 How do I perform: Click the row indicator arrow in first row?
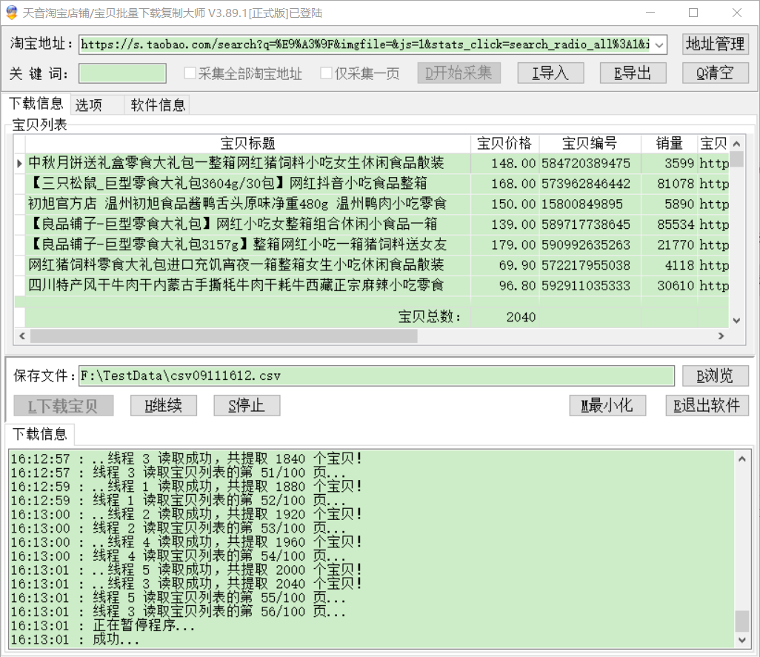(x=20, y=163)
